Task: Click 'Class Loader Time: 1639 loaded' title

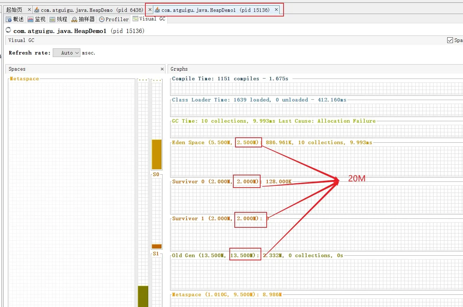Action: coord(259,100)
